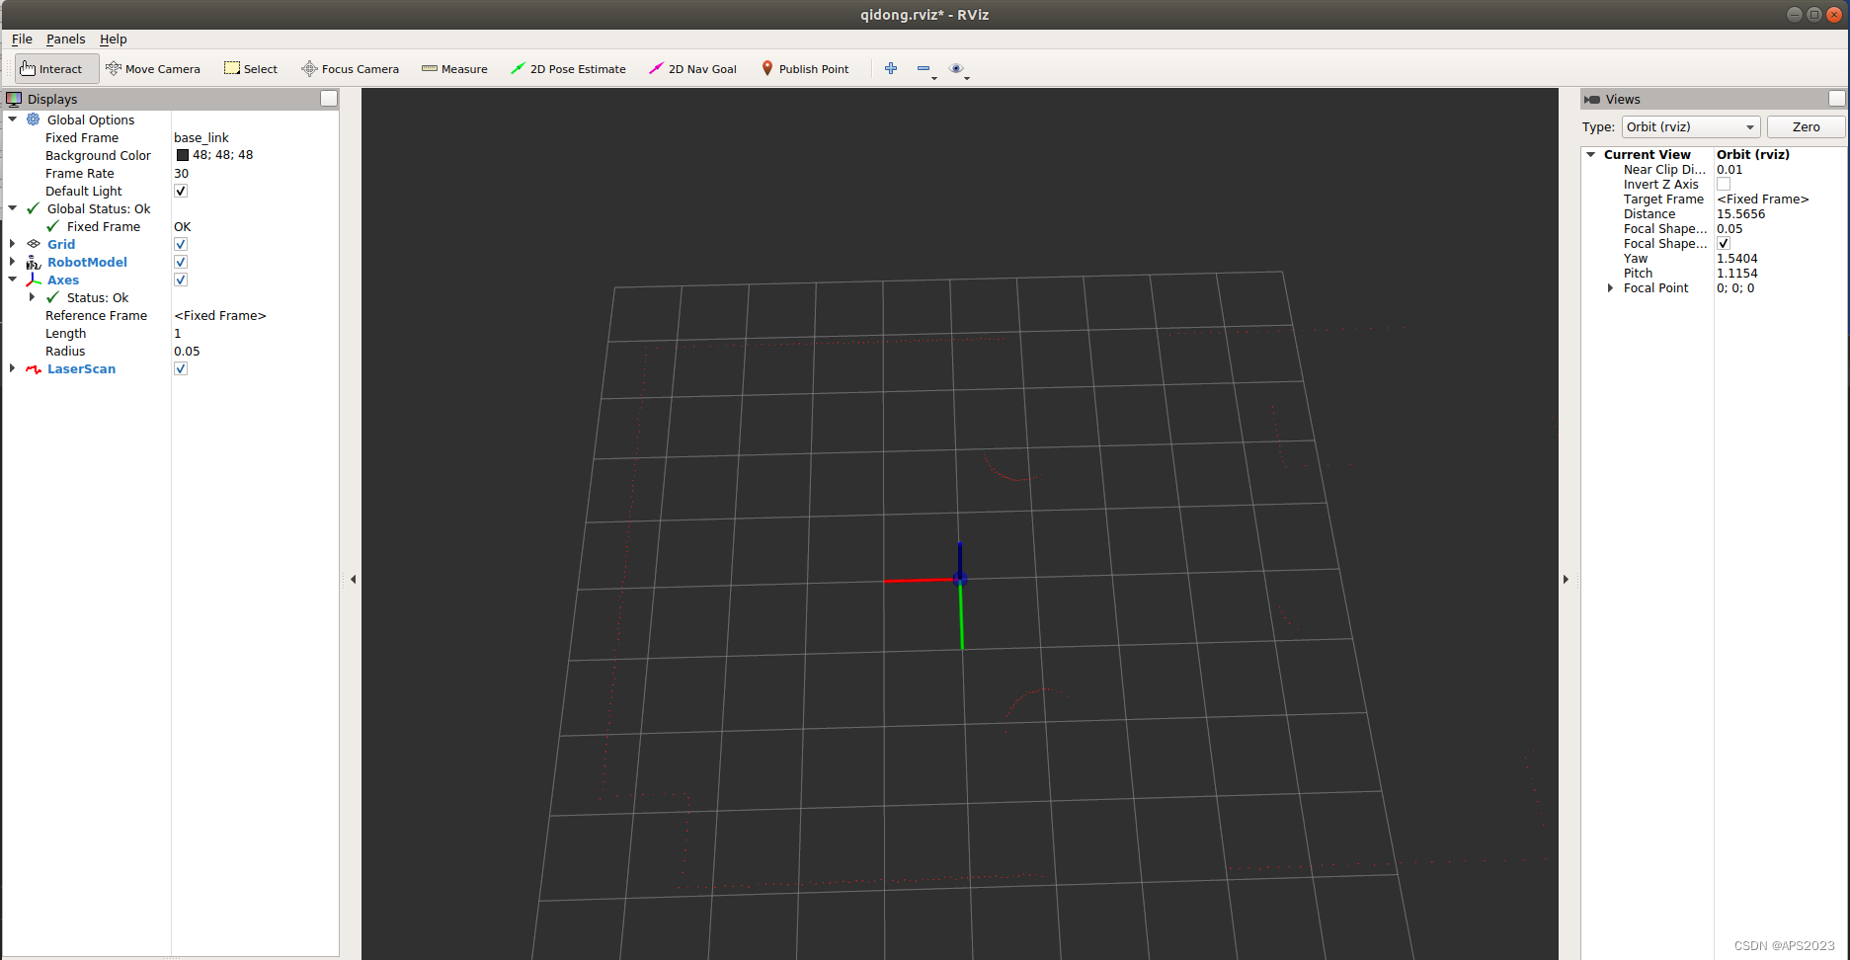Activate the Measure tool
Image resolution: width=1850 pixels, height=960 pixels.
tap(454, 69)
